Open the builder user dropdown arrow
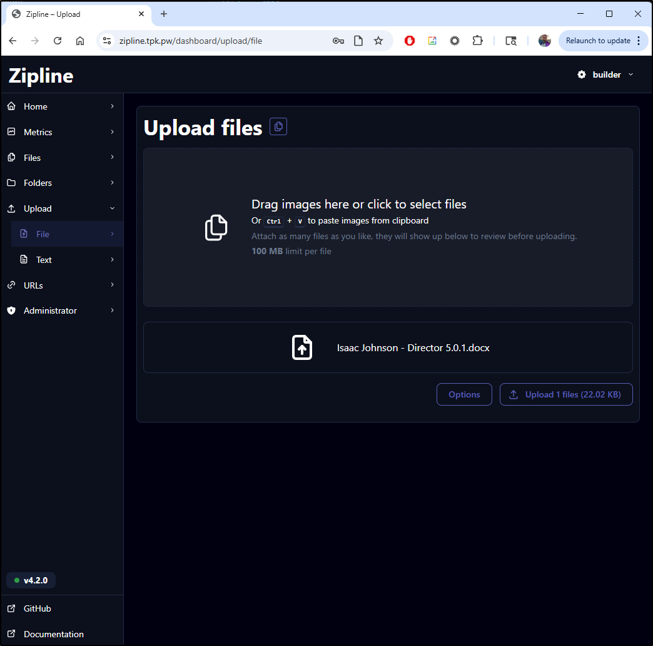 (631, 74)
